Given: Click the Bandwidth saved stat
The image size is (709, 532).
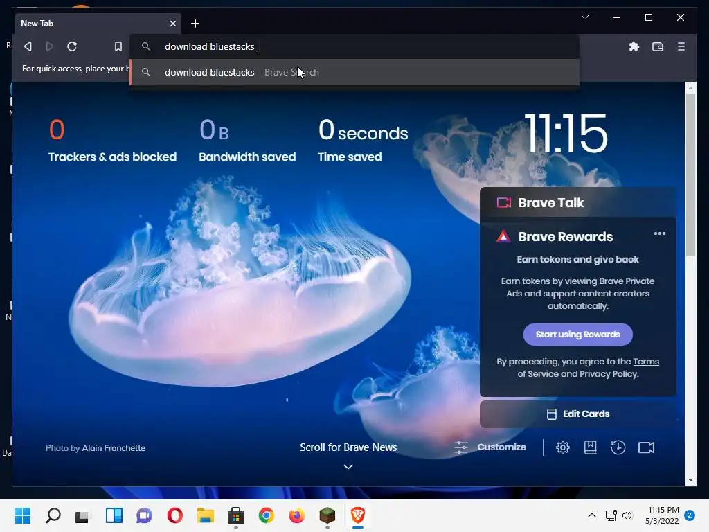Looking at the screenshot, I should pyautogui.click(x=247, y=141).
